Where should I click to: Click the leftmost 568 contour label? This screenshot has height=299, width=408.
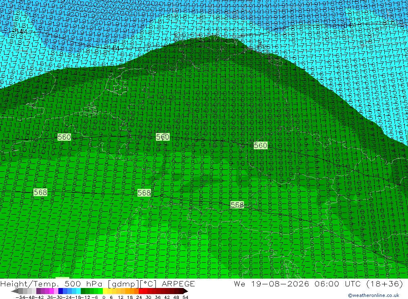click(40, 192)
